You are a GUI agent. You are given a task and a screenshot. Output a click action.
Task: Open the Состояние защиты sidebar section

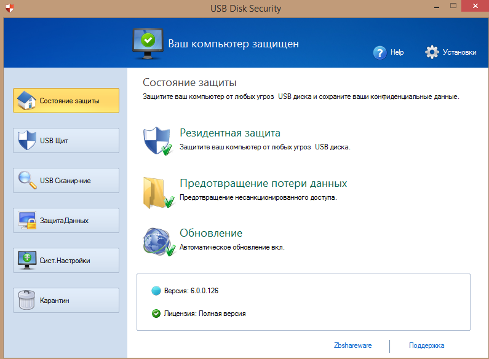[66, 100]
